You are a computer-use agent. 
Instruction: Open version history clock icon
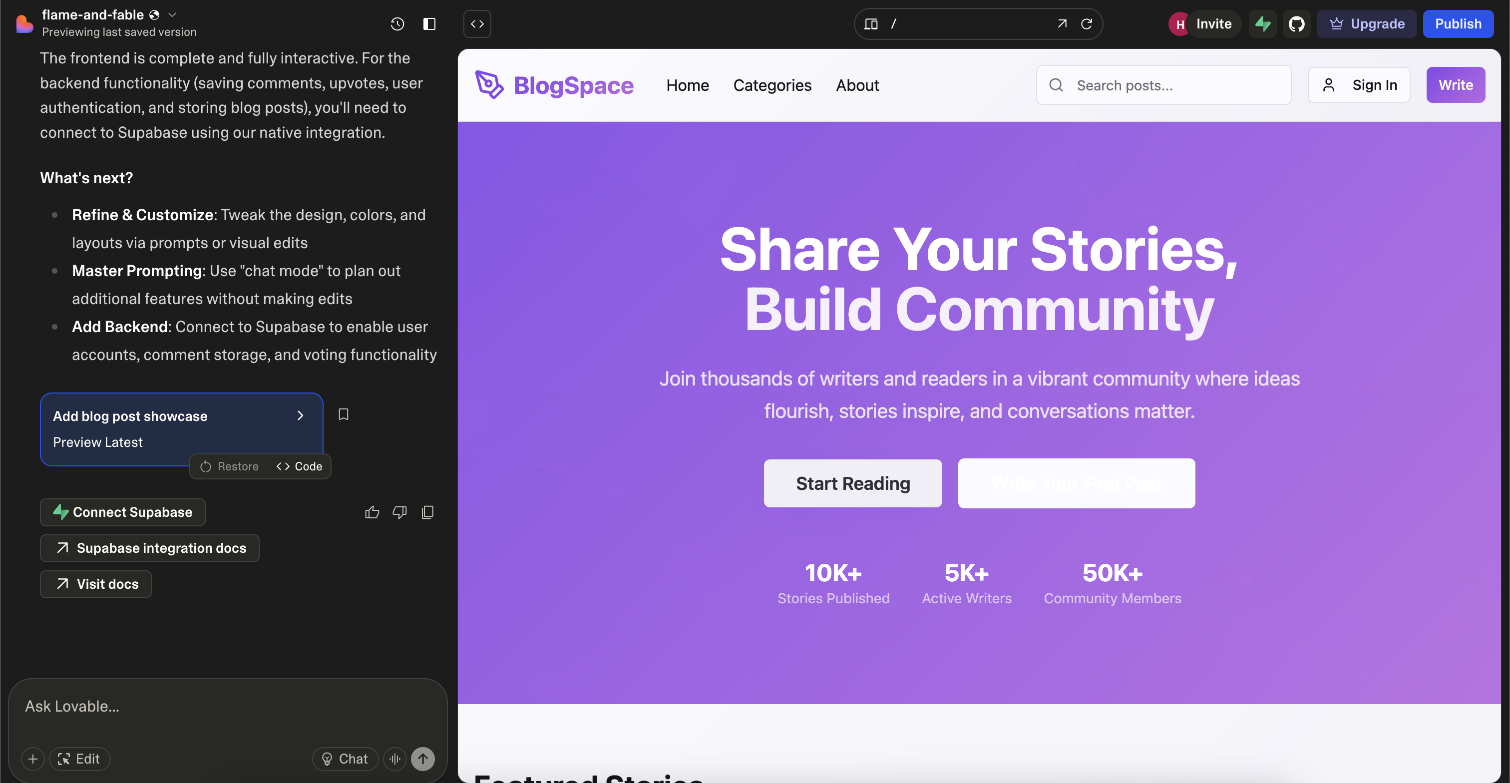pos(397,23)
